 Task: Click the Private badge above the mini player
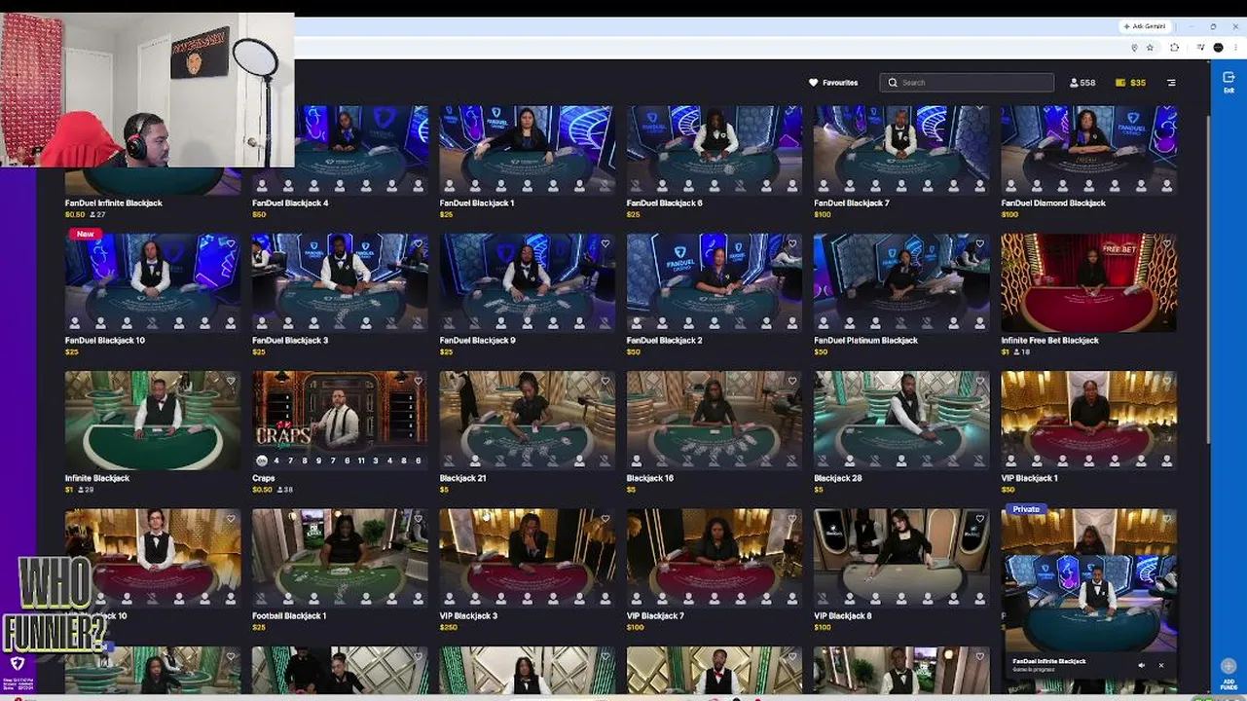click(x=1026, y=509)
